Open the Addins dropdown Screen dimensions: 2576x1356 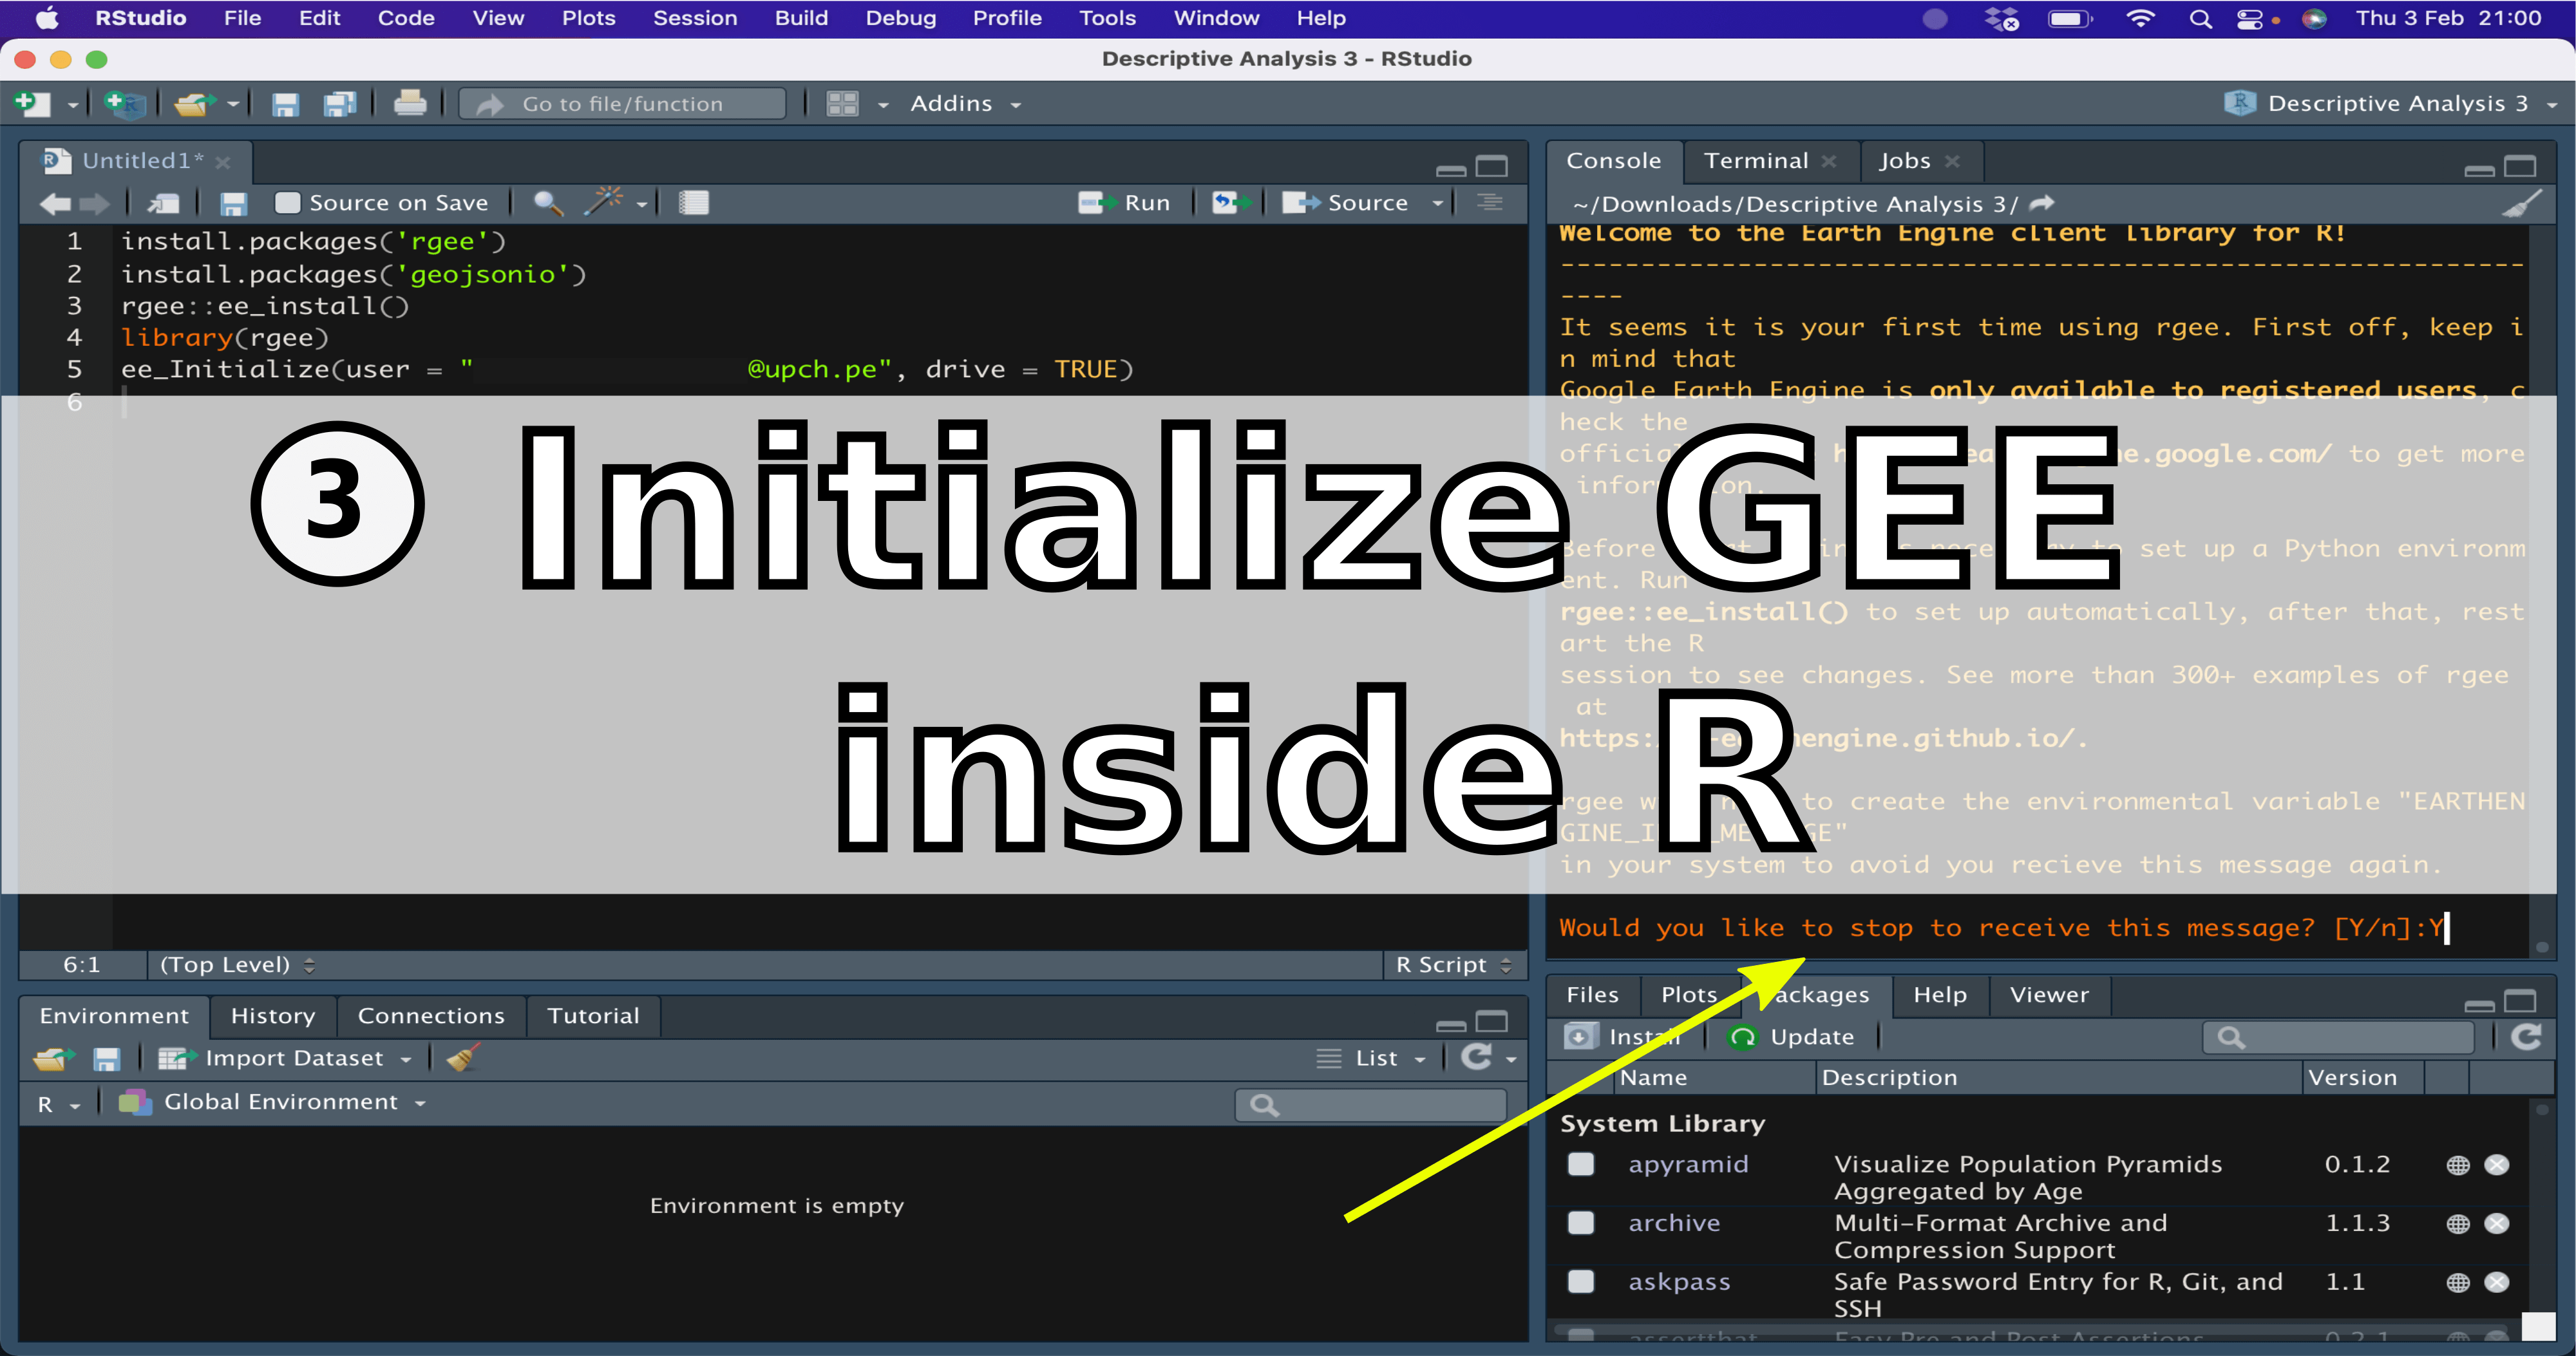(965, 104)
